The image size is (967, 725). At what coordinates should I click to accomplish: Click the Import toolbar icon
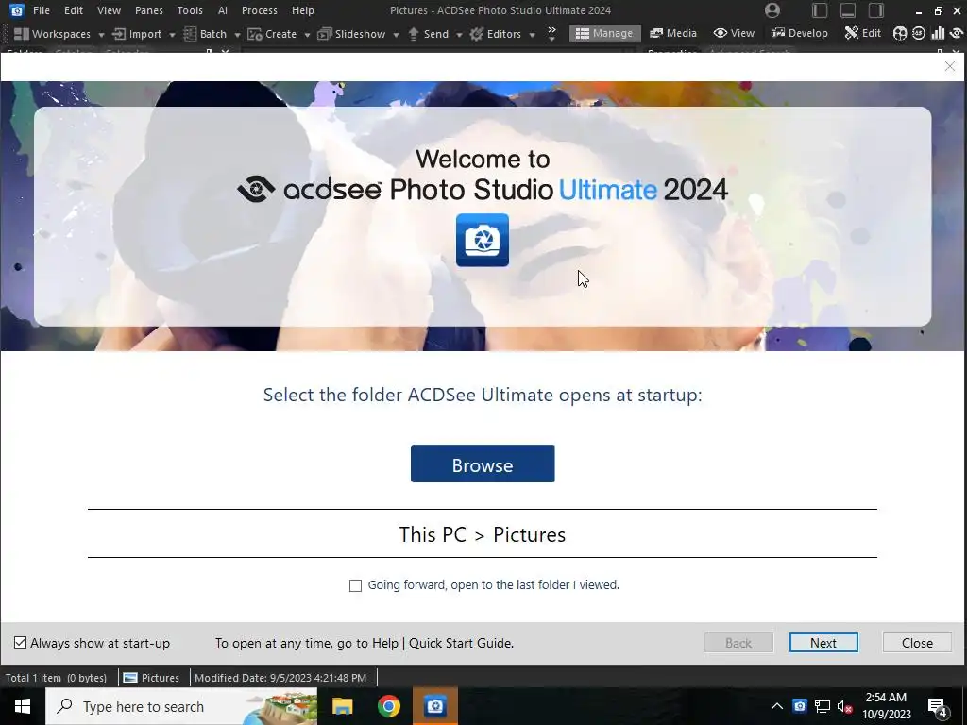click(119, 34)
